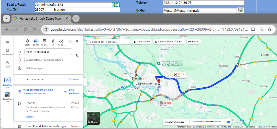Search Hotels along the route
Image resolution: width=277 pixels, height=129 pixels.
(194, 42)
